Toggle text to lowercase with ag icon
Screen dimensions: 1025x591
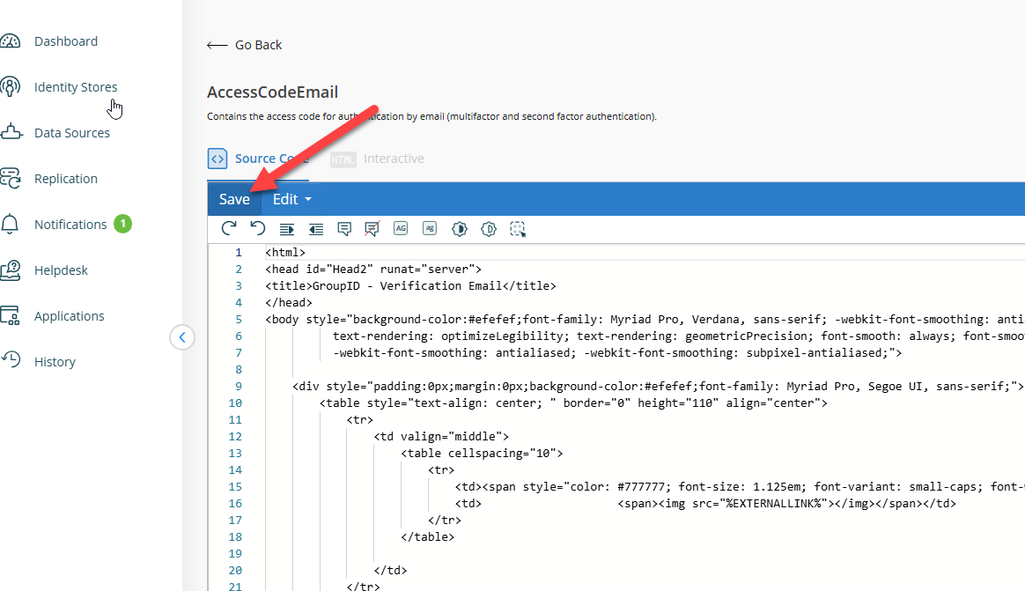click(x=429, y=228)
